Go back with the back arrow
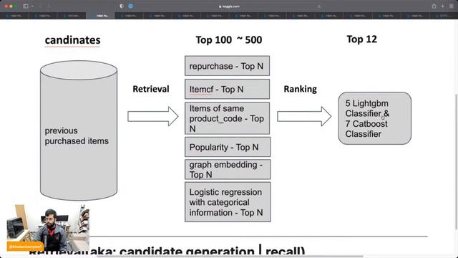 coord(40,6)
